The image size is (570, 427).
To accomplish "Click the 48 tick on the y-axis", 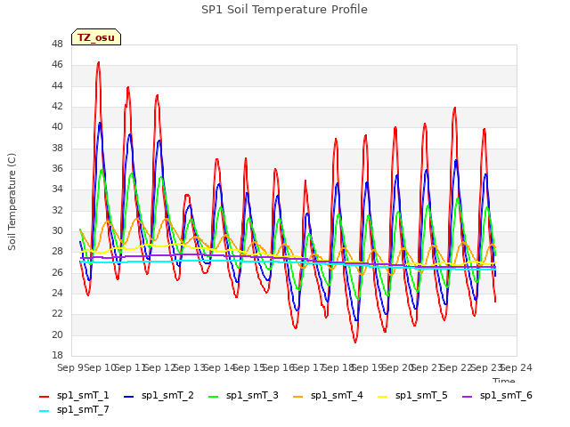I will point(57,44).
